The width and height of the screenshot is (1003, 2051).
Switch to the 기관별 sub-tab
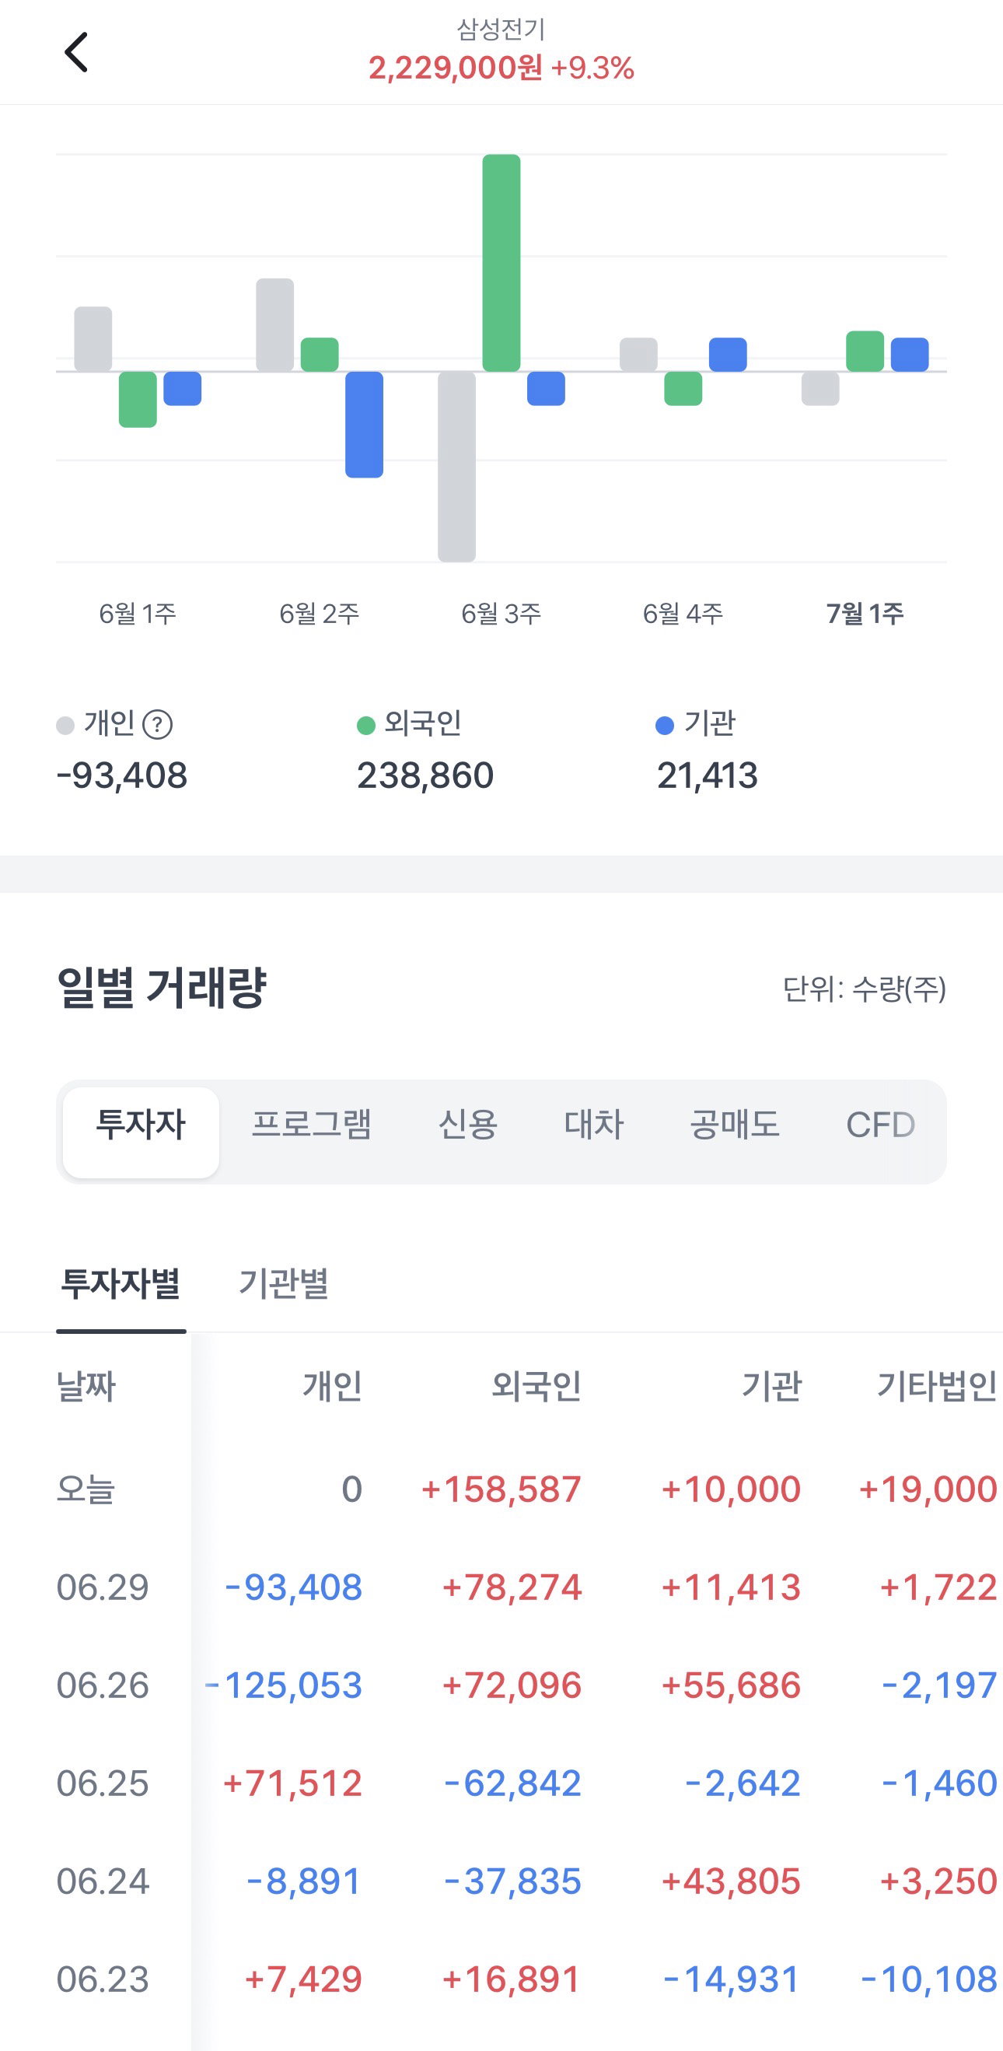point(285,1283)
